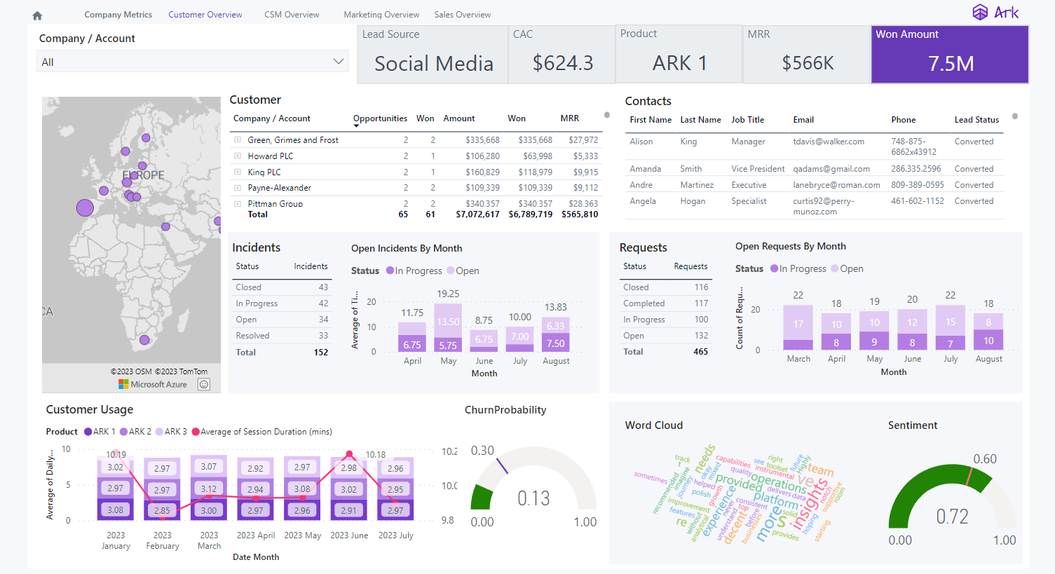Toggle In Progress in Open Requests legend
The image size is (1055, 574).
tap(798, 268)
